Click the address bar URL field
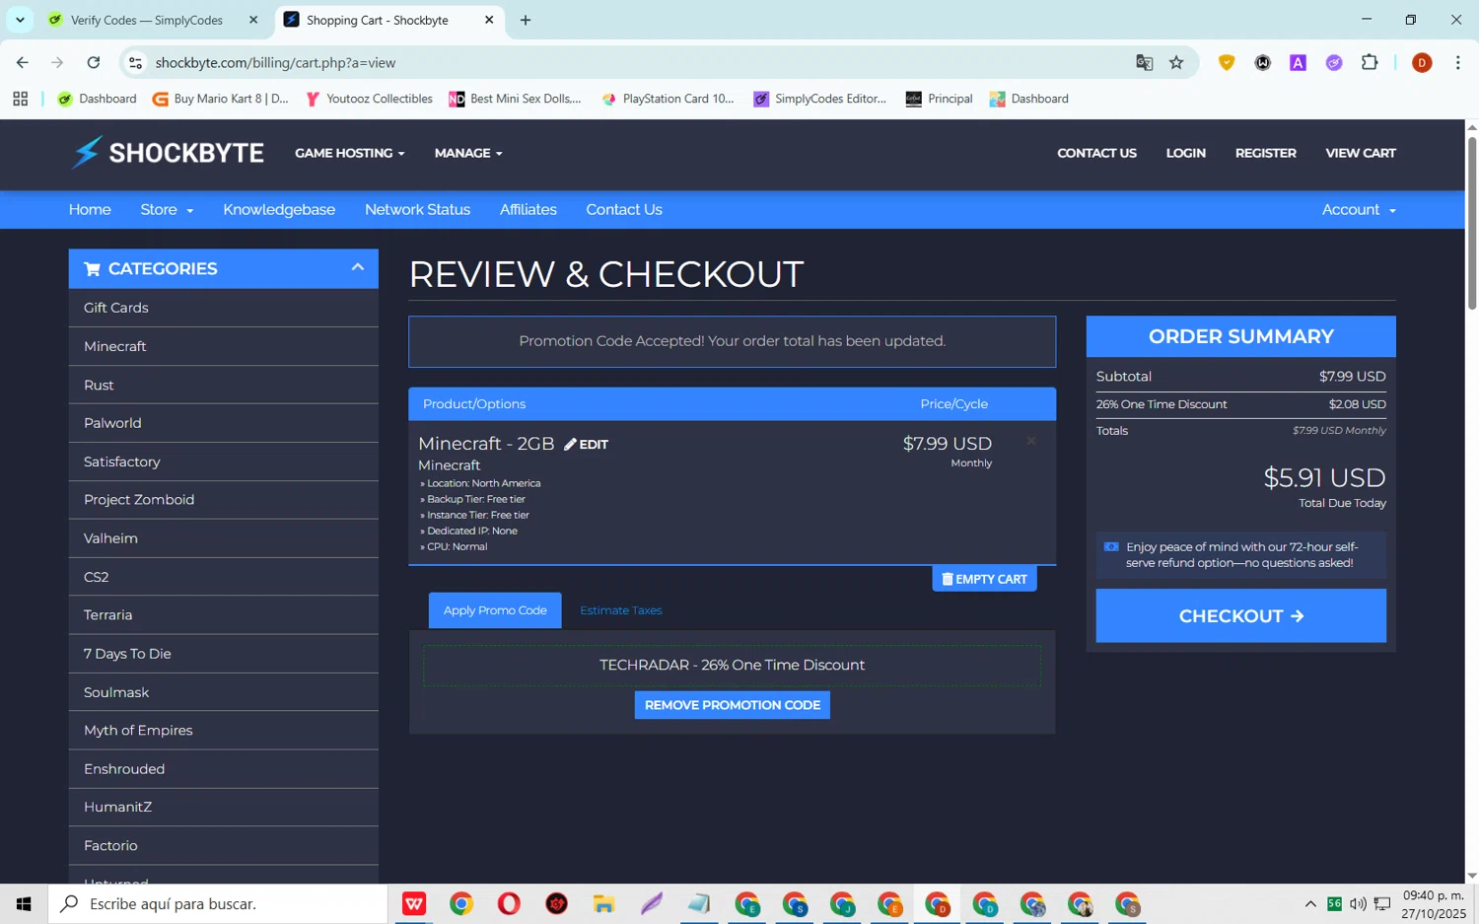The image size is (1479, 924). tap(631, 62)
